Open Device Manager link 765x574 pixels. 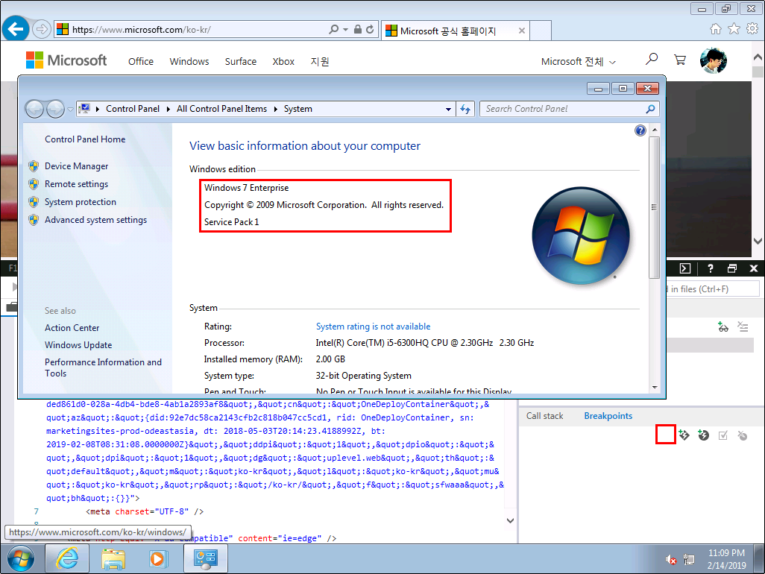click(x=77, y=166)
